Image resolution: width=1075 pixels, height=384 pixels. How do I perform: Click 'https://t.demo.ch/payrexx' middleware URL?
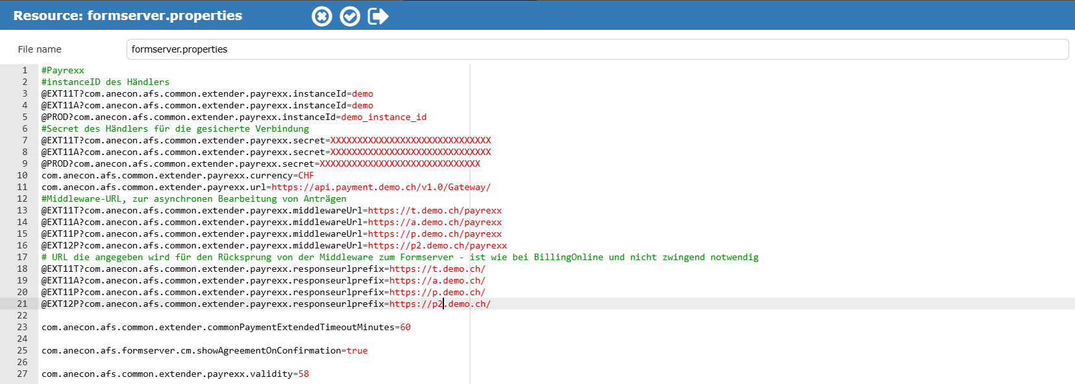[435, 210]
